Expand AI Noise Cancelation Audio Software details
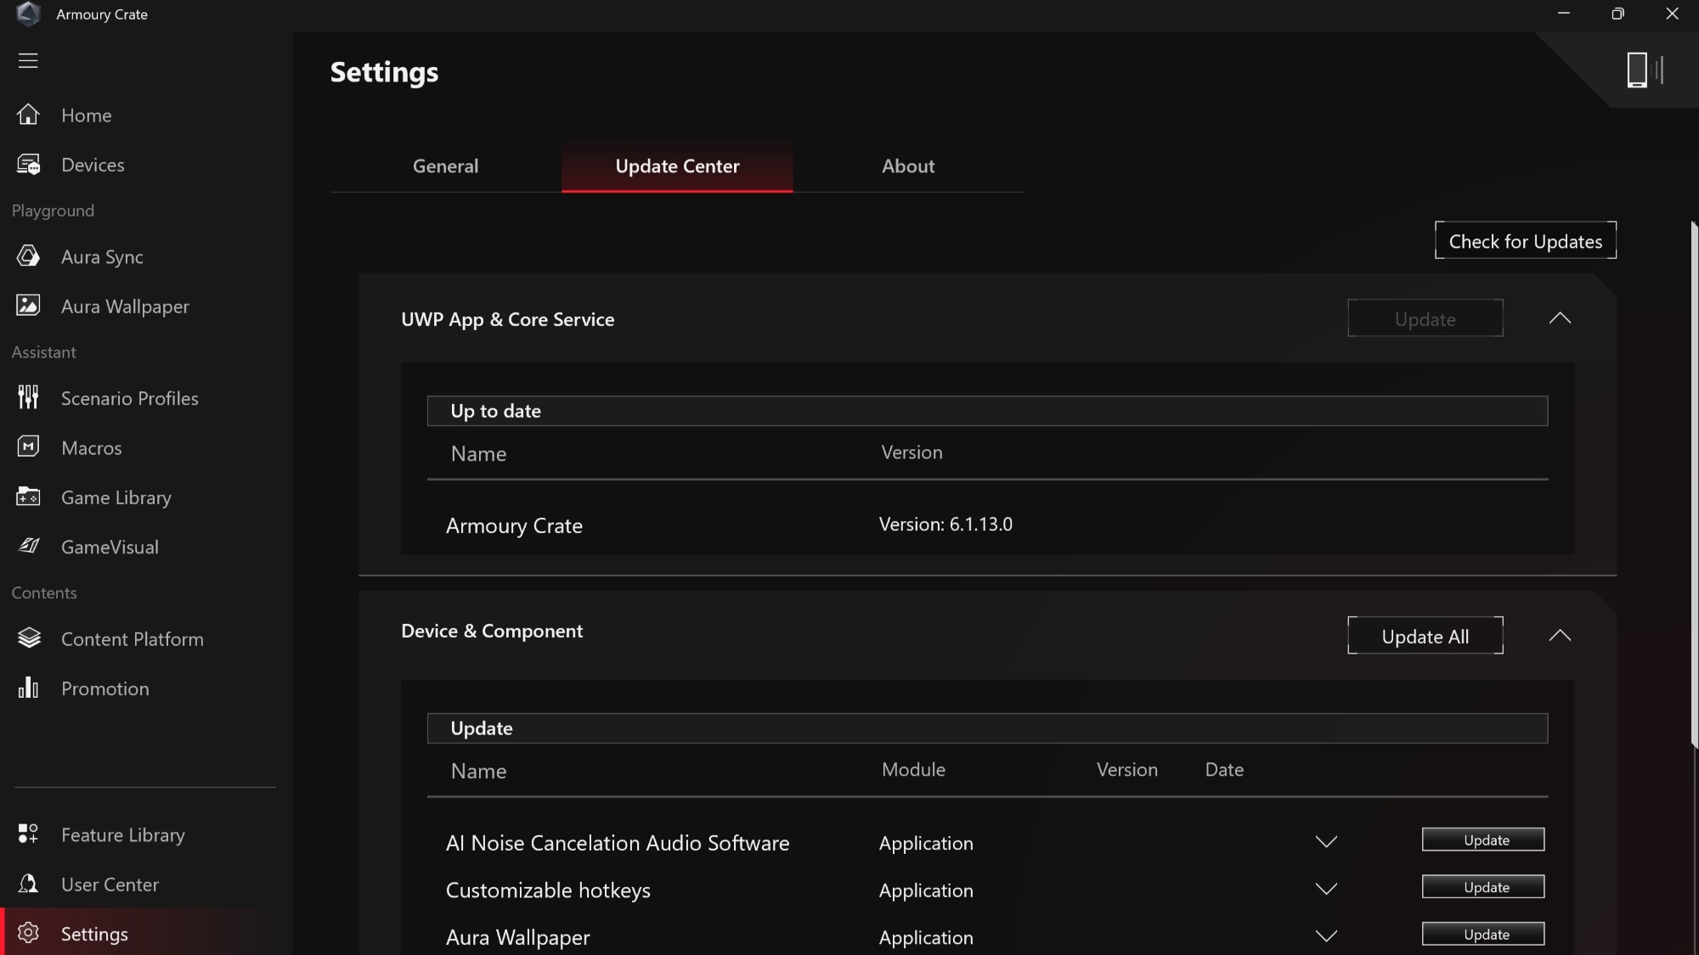Image resolution: width=1699 pixels, height=955 pixels. [1326, 841]
